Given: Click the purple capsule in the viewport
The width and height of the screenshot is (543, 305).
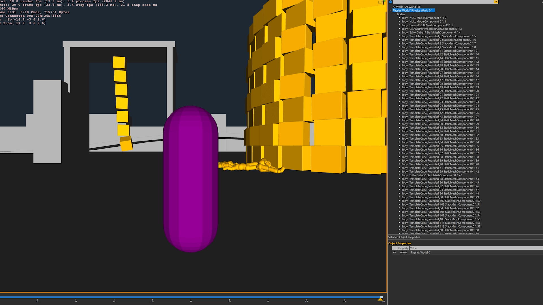Looking at the screenshot, I should (191, 179).
